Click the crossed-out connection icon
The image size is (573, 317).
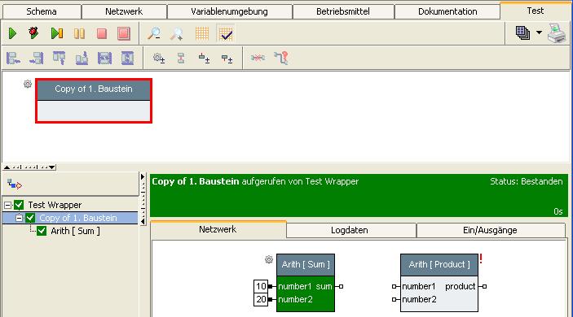coord(258,58)
